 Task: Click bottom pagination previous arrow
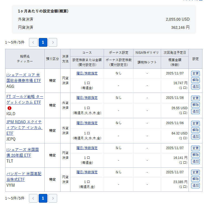33,198
